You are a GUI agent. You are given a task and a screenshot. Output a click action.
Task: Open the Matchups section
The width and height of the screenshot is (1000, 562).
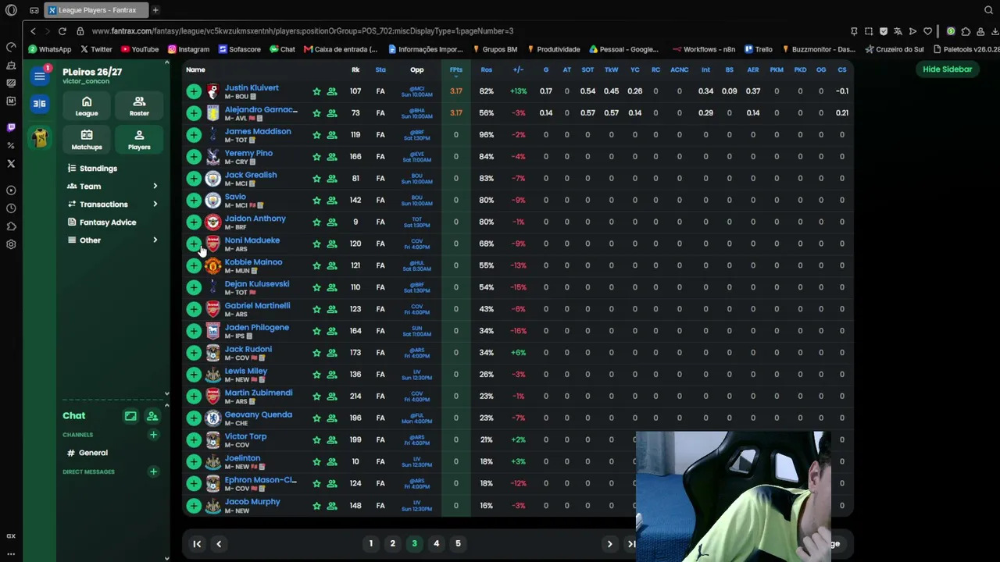pyautogui.click(x=87, y=140)
